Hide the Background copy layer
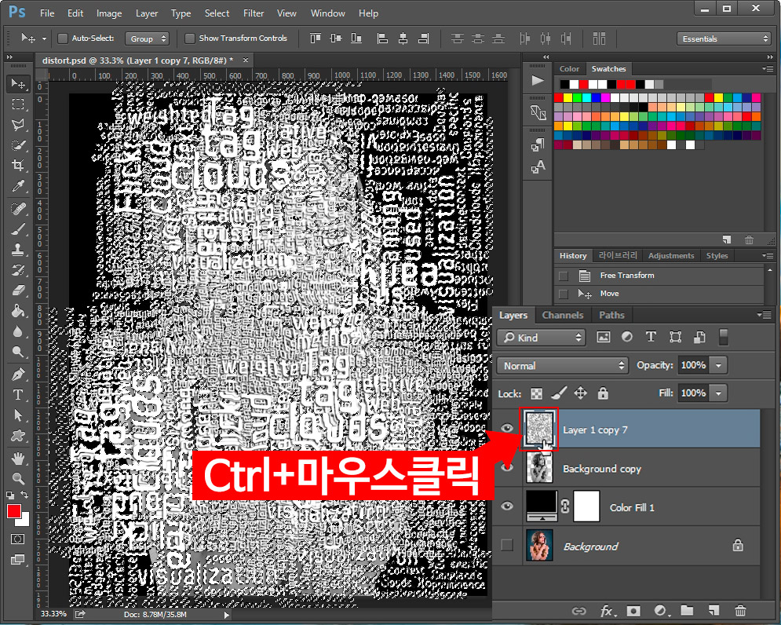Image resolution: width=781 pixels, height=625 pixels. click(x=507, y=468)
